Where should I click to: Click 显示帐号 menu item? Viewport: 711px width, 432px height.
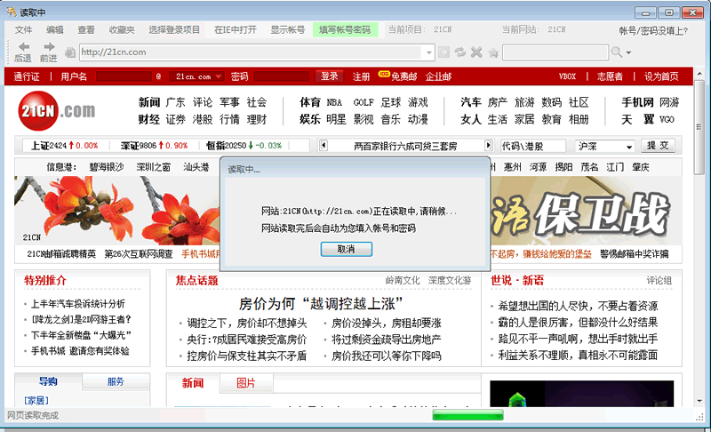pyautogui.click(x=287, y=30)
